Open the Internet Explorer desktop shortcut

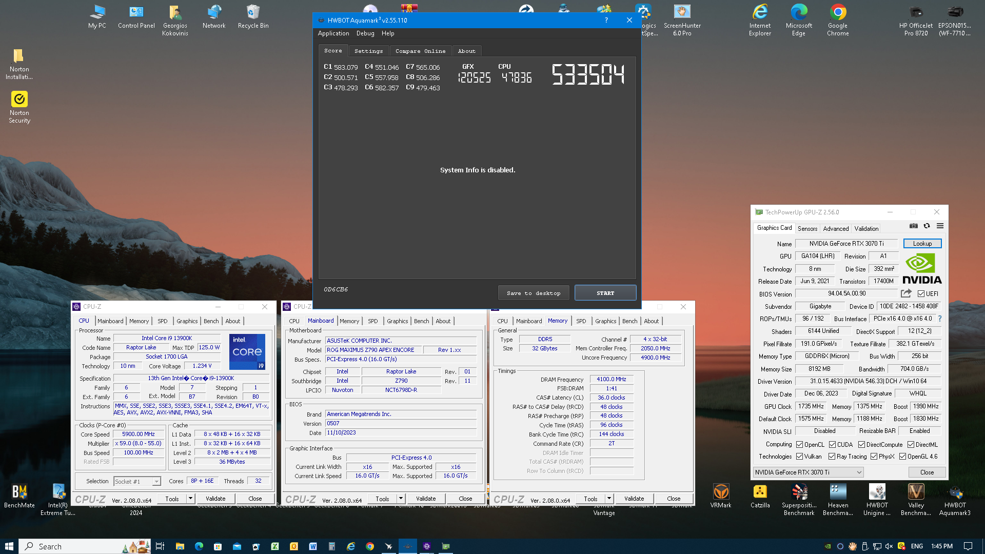click(x=760, y=20)
